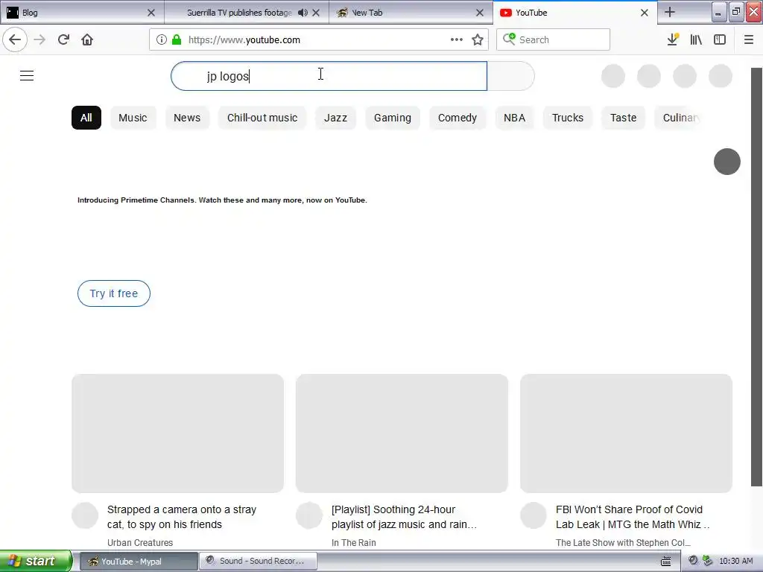Click the browser forward arrow
Viewport: 763px width, 572px height.
click(x=39, y=39)
